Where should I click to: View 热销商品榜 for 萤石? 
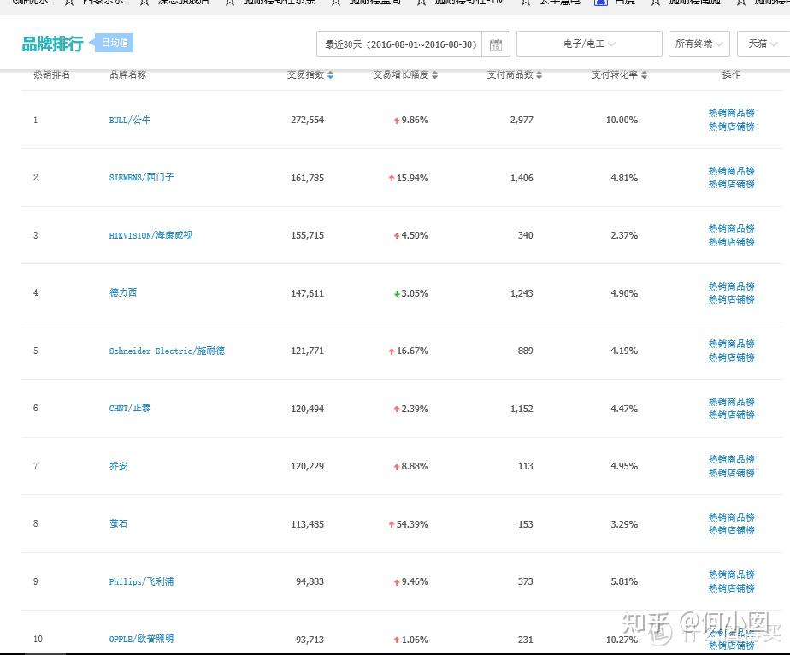(x=732, y=517)
